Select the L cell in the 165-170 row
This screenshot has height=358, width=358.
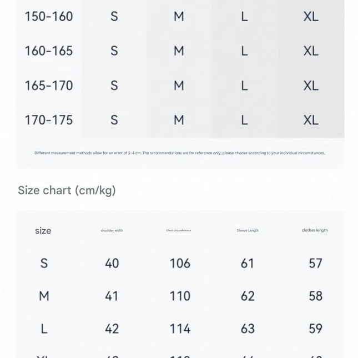pyautogui.click(x=245, y=85)
